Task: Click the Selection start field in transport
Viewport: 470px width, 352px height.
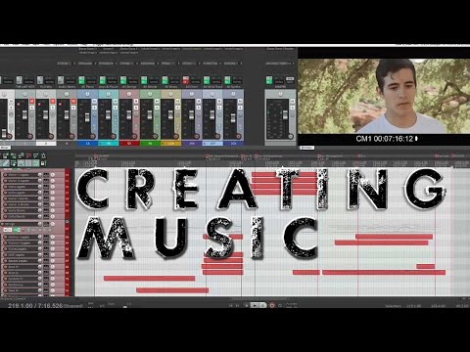Action: point(414,306)
